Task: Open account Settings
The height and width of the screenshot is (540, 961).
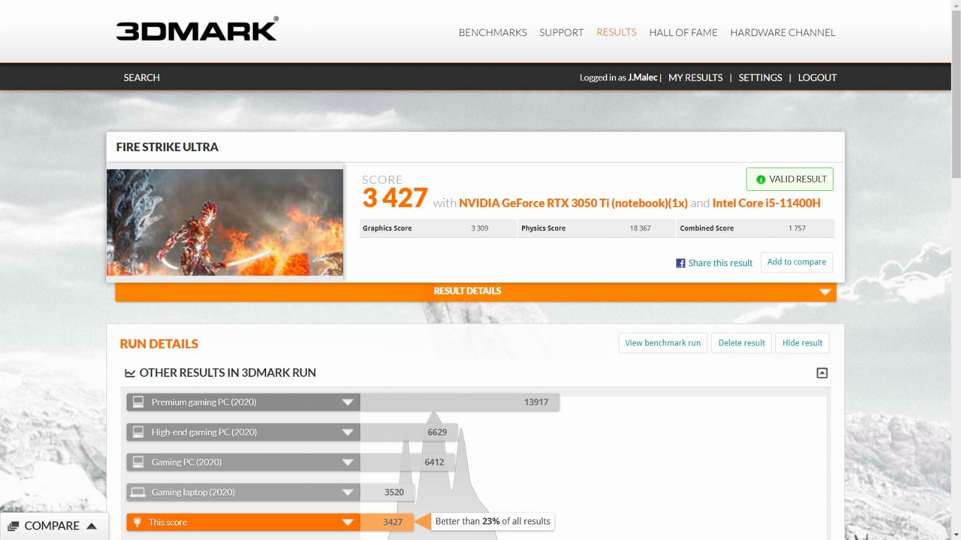Action: 760,77
